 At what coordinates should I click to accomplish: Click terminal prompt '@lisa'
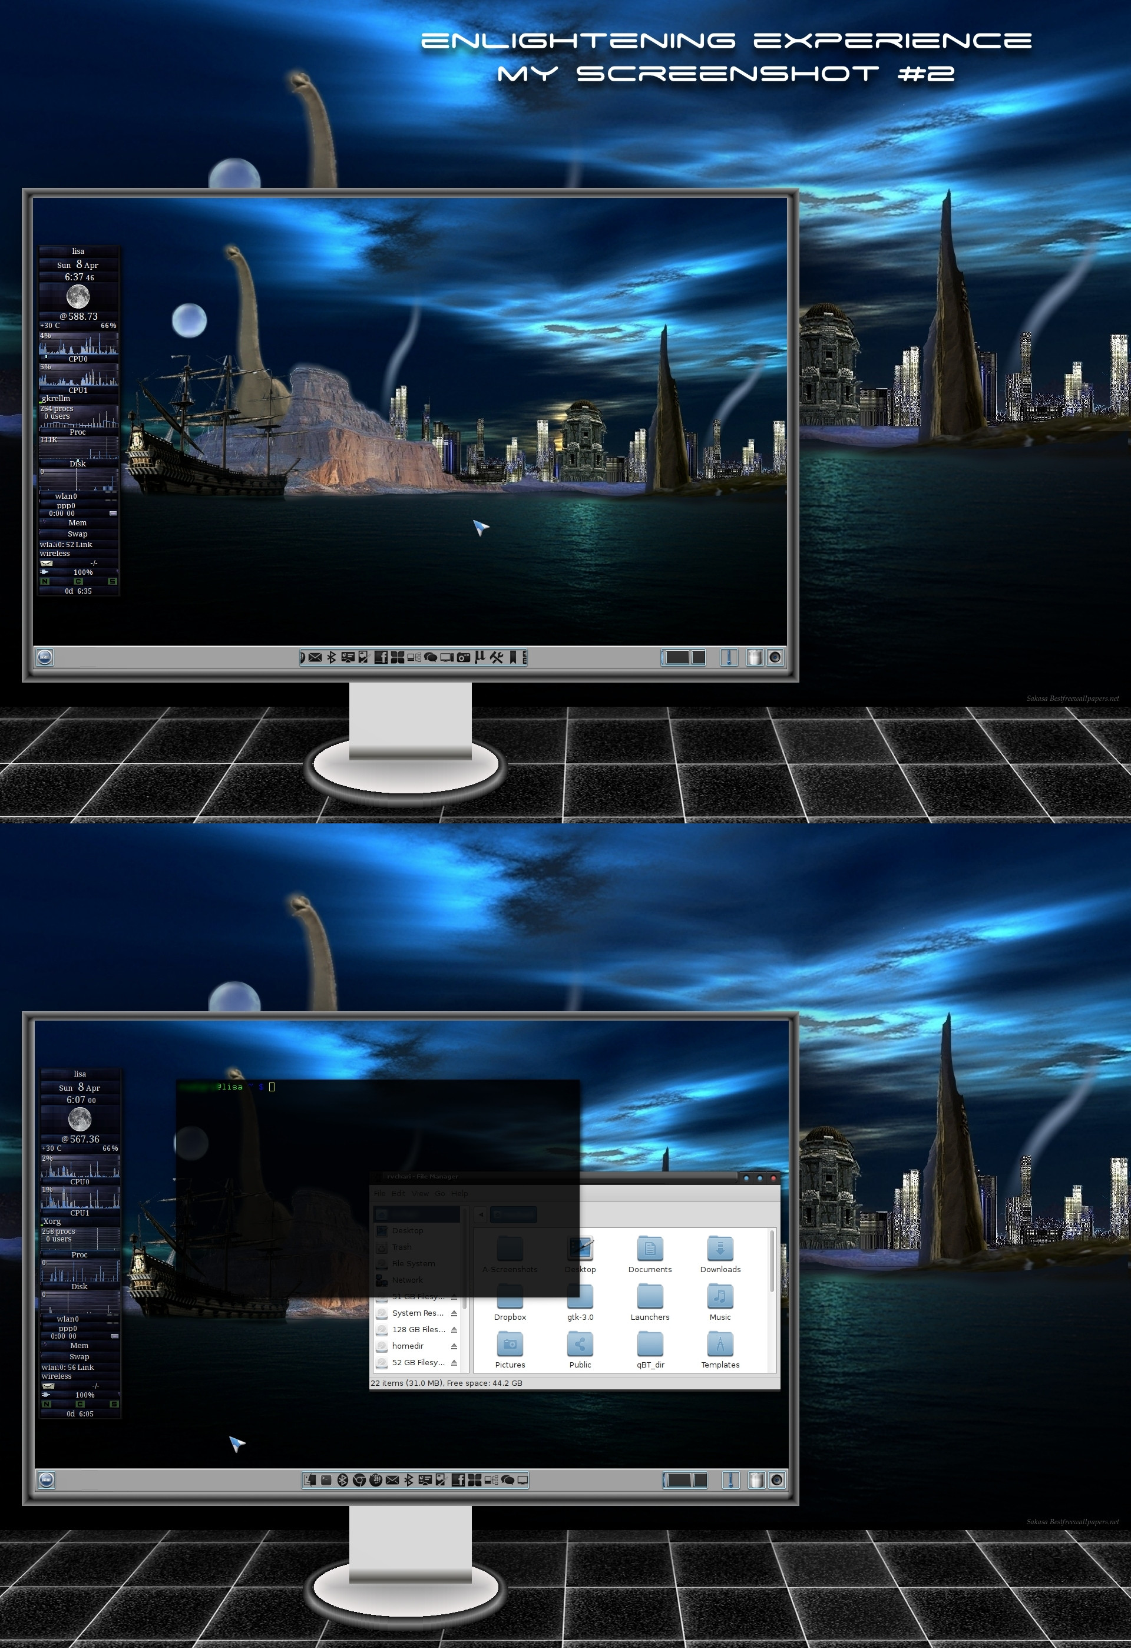(230, 1086)
